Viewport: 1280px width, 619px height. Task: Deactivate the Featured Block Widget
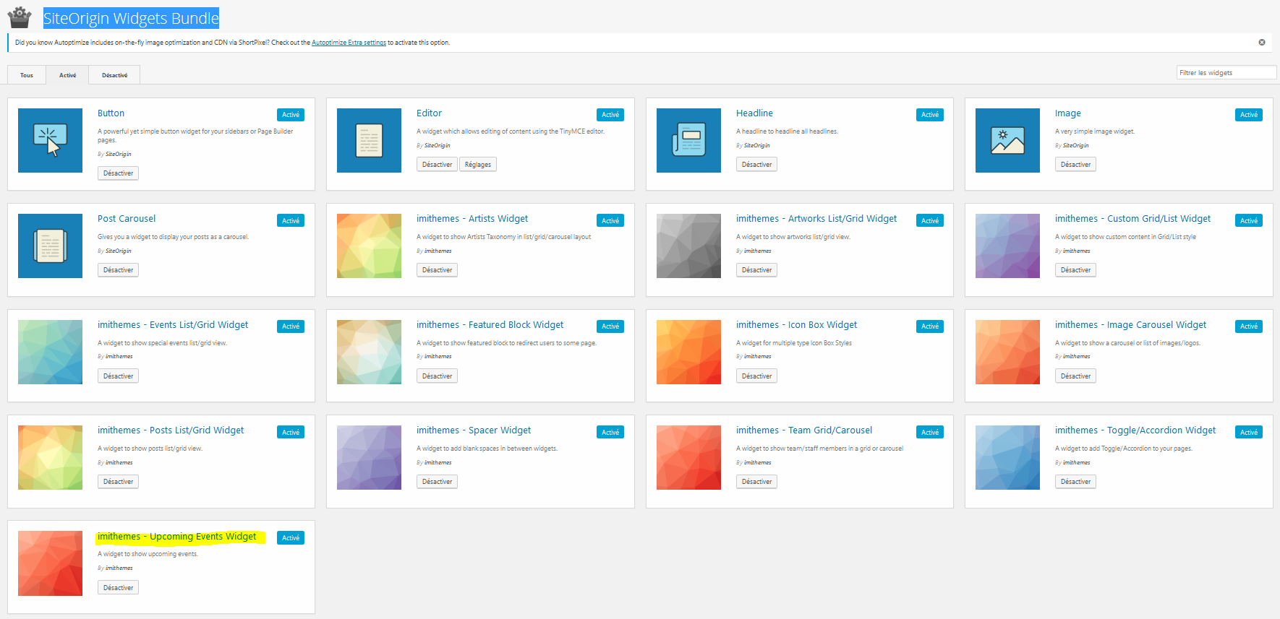(437, 376)
